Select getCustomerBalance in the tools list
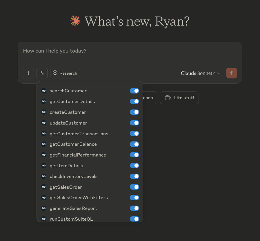260x241 pixels. pos(73,144)
